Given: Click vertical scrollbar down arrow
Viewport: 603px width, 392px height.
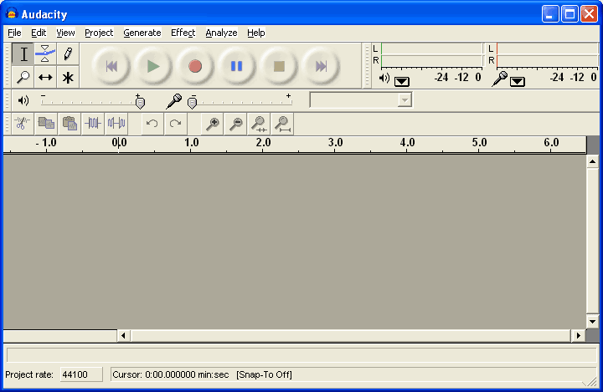Looking at the screenshot, I should (592, 322).
